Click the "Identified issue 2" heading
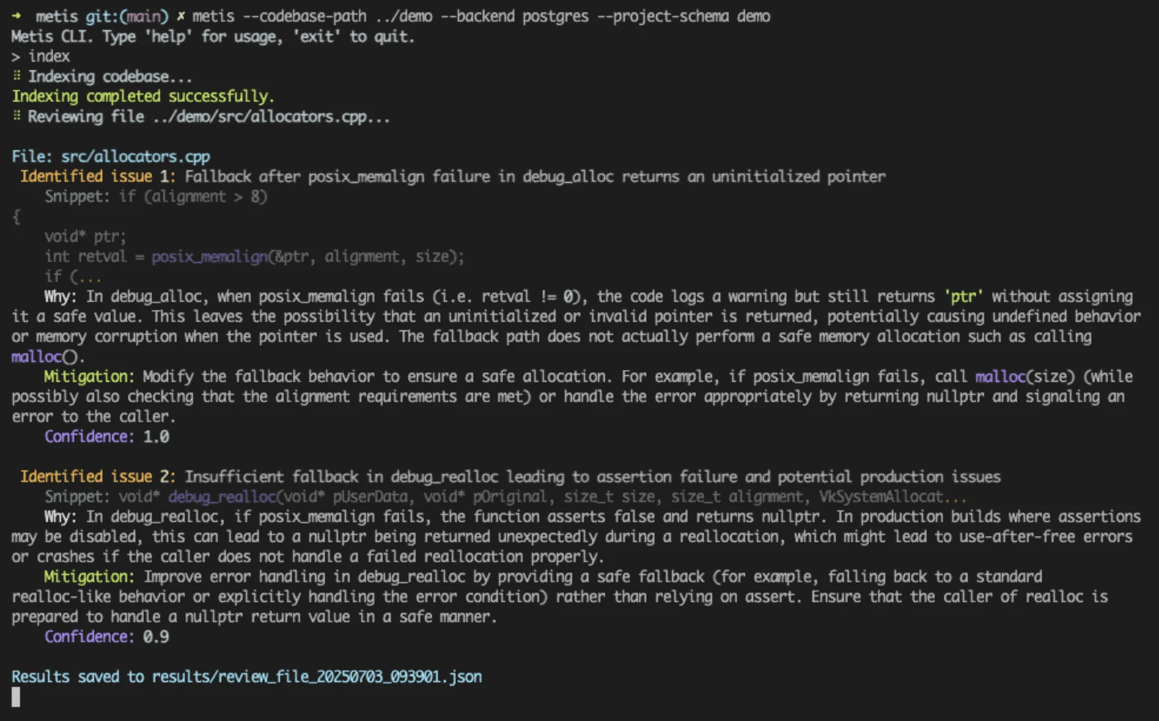 click(98, 477)
